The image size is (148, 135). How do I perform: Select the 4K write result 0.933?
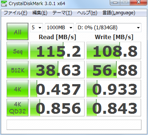tap(114, 89)
